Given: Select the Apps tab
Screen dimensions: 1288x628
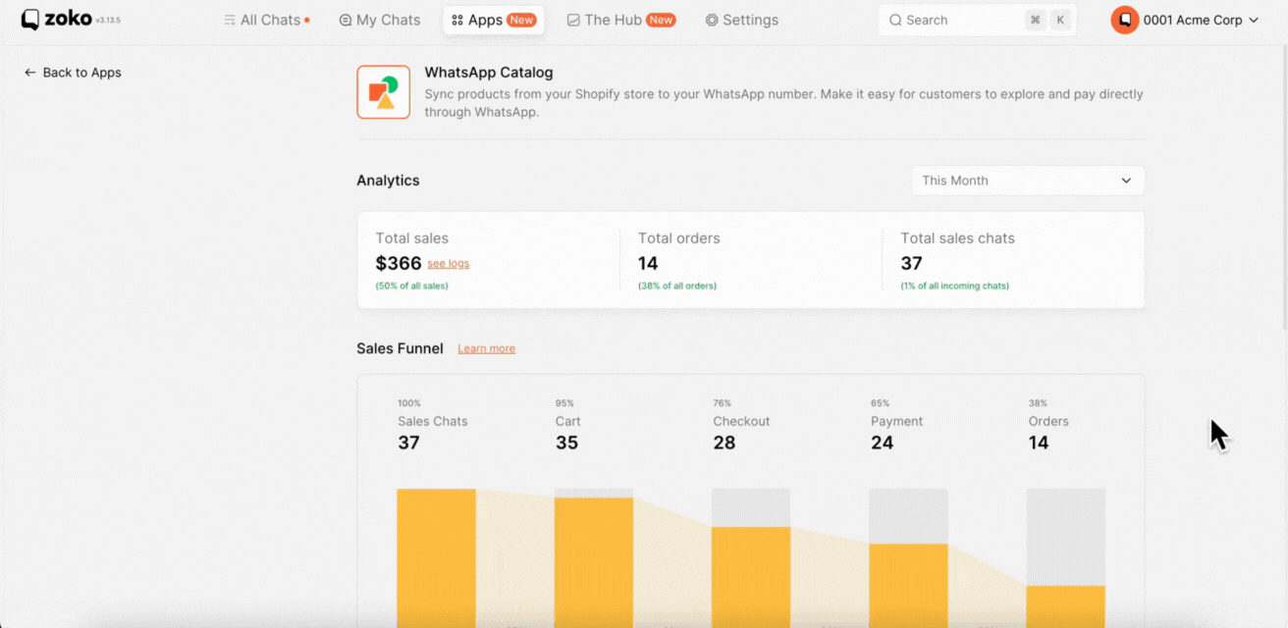Looking at the screenshot, I should [x=494, y=20].
